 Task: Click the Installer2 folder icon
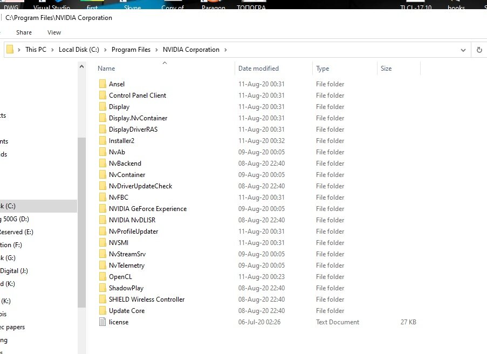point(102,140)
